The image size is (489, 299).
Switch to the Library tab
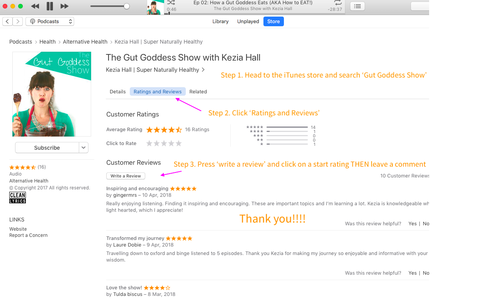click(221, 22)
